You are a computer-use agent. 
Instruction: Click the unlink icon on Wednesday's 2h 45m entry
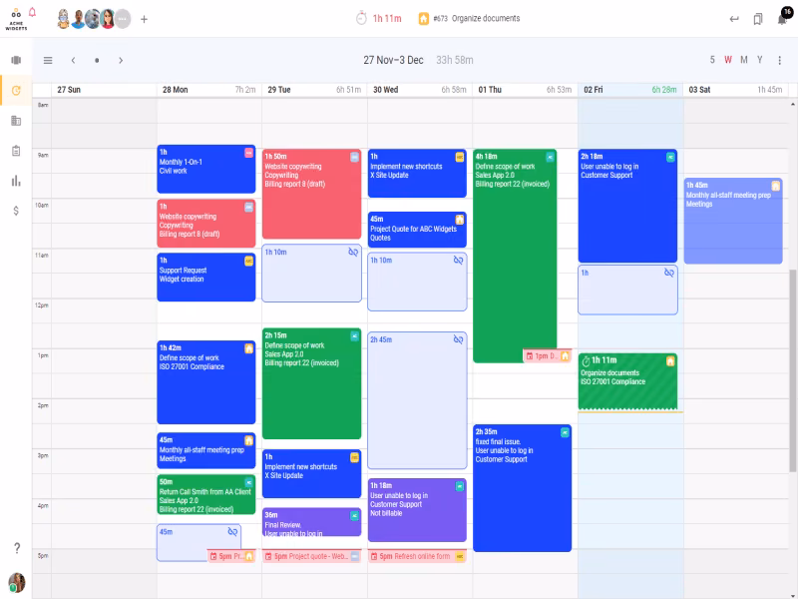pyautogui.click(x=459, y=339)
